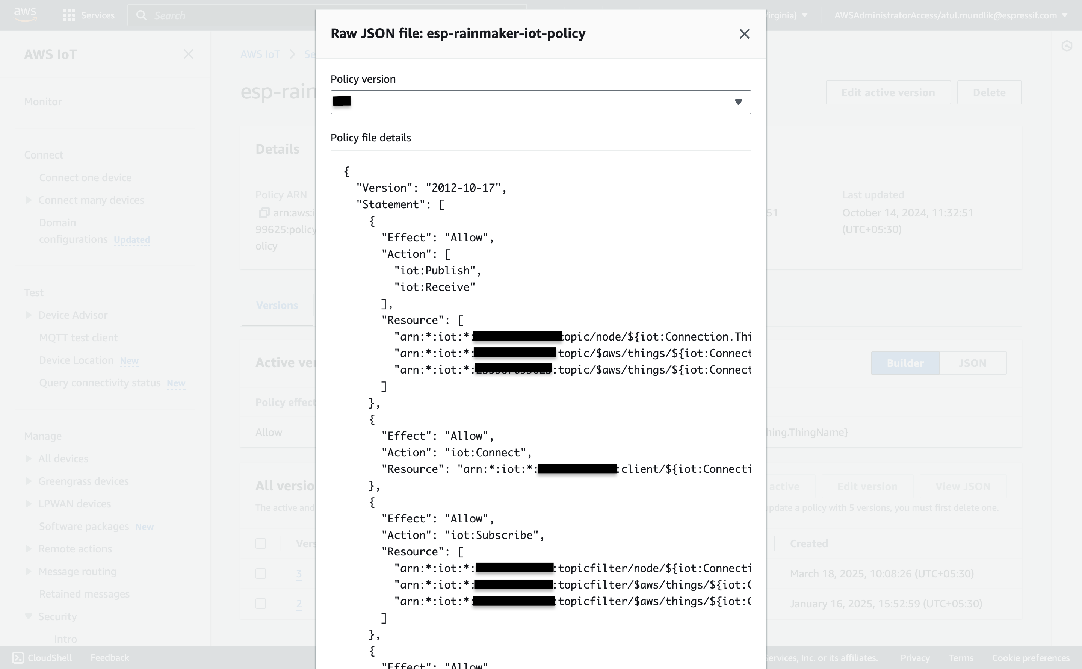
Task: Expand the Device Advisor tree item
Action: (x=28, y=315)
